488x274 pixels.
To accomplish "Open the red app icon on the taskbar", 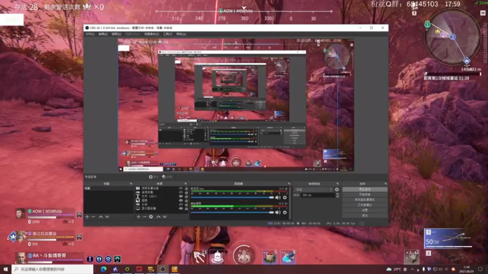I will [x=139, y=269].
